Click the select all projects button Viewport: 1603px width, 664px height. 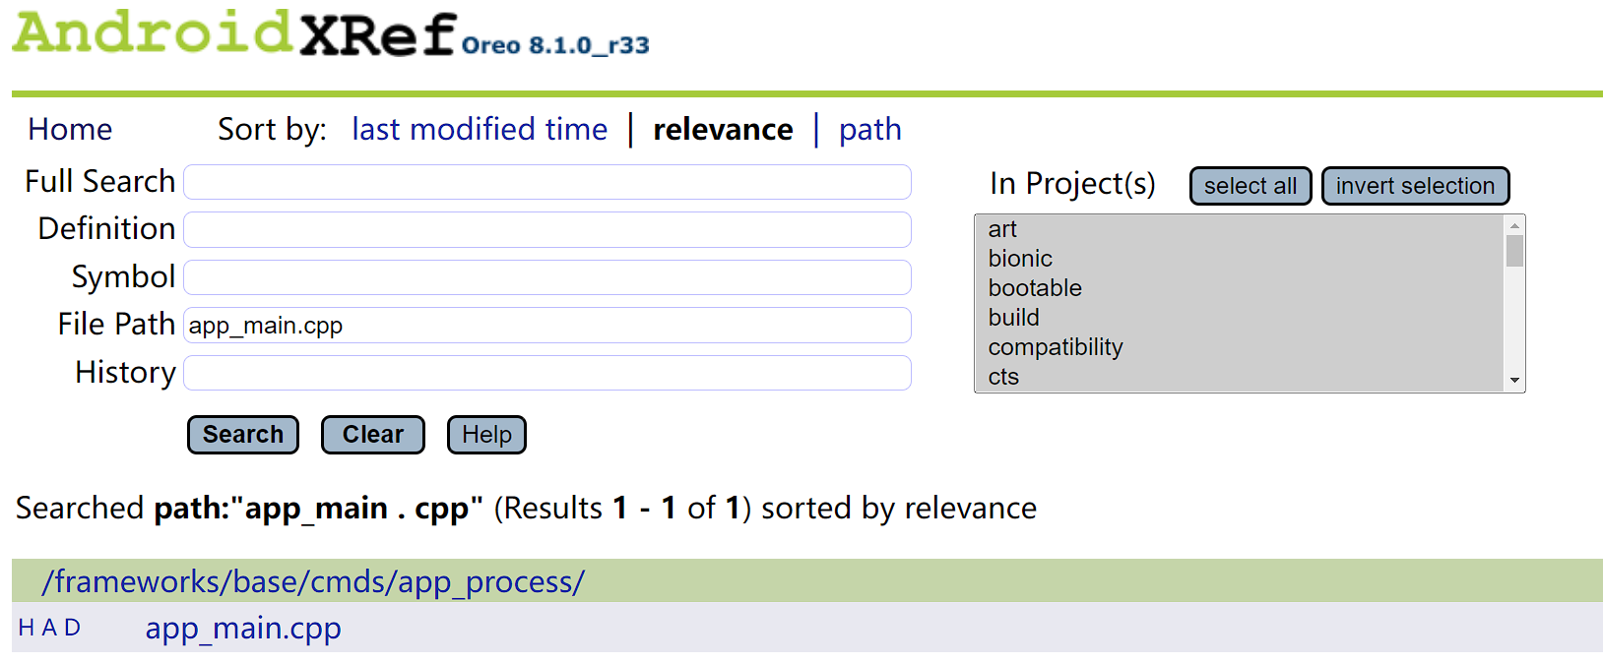click(1250, 186)
